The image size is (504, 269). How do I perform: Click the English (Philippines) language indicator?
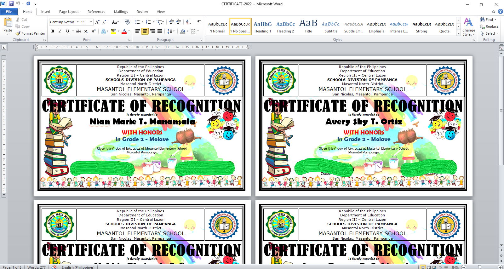point(78,267)
